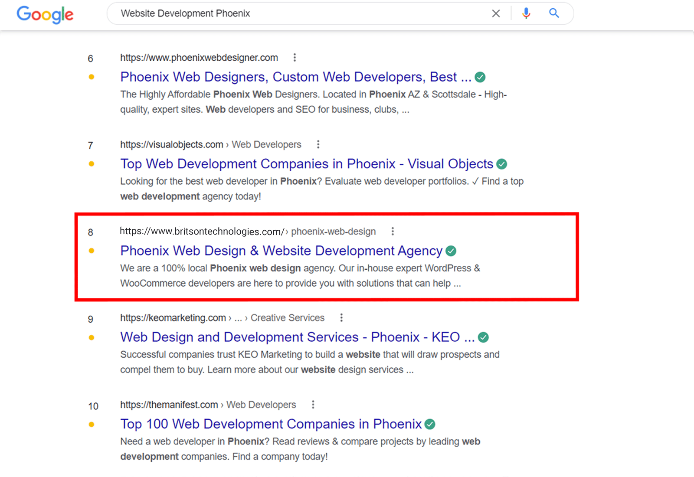Image resolution: width=694 pixels, height=477 pixels.
Task: Open three-dot menu for themanifest.com result
Action: 313,405
